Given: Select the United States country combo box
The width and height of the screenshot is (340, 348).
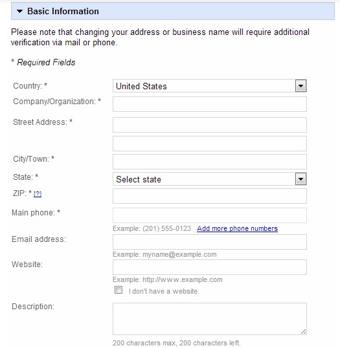Looking at the screenshot, I should pyautogui.click(x=210, y=86).
